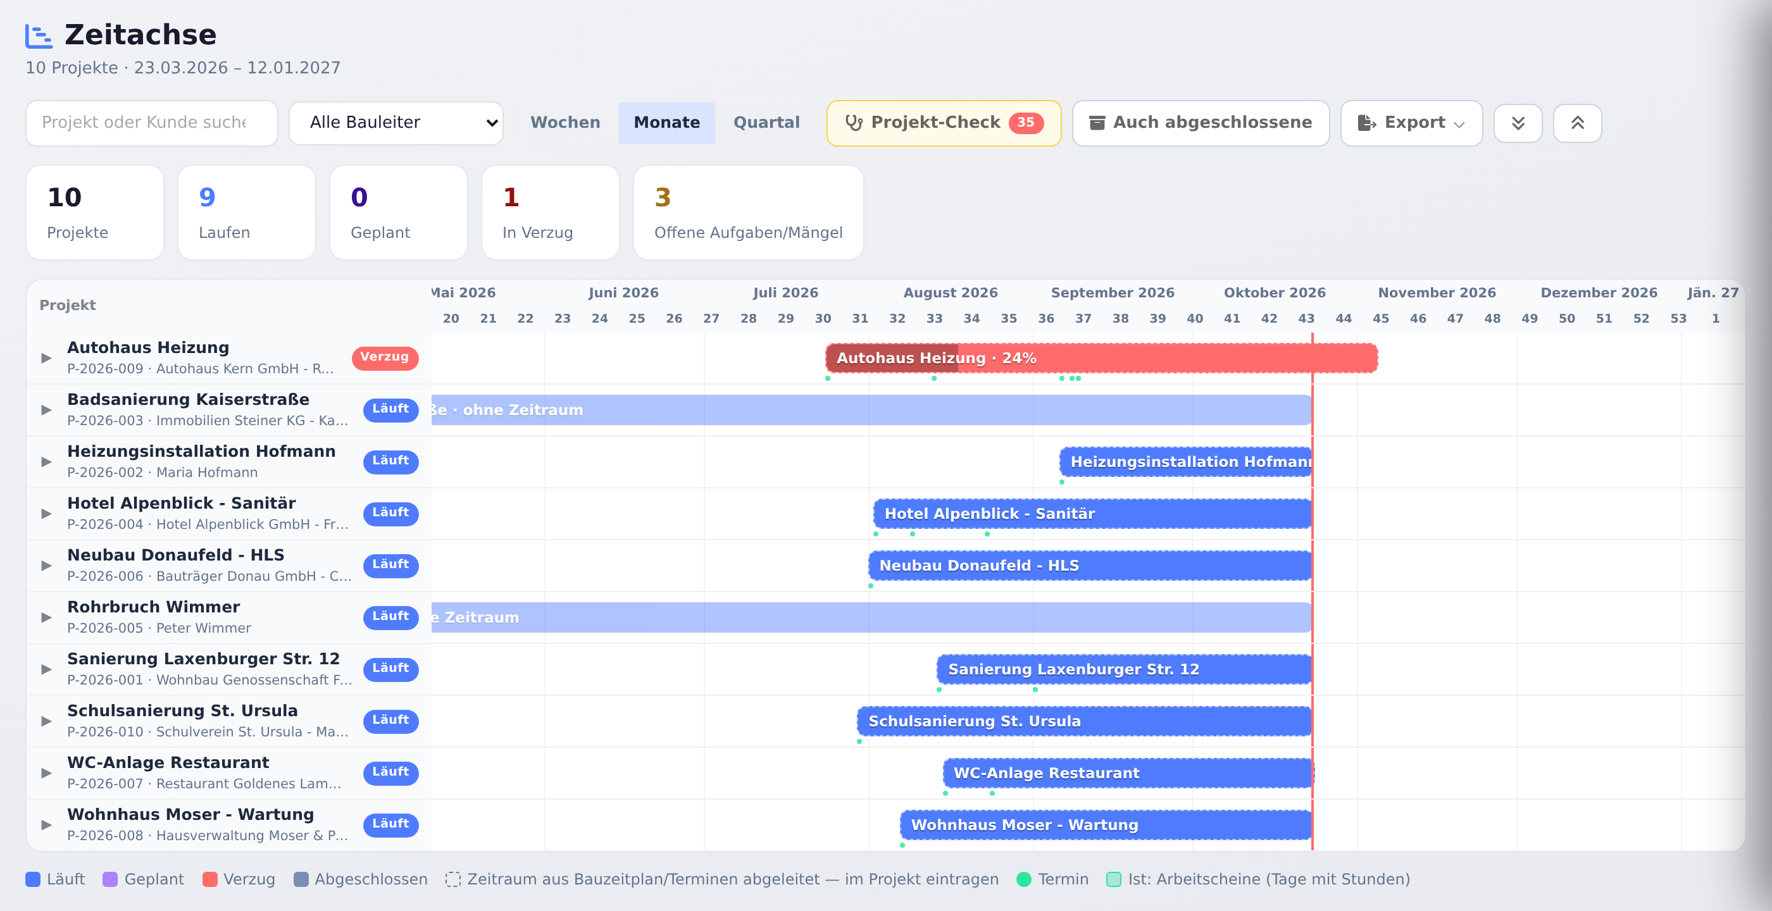Click the Zeitachse timeline icon in header
Viewport: 1772px width, 911px height.
pyautogui.click(x=39, y=36)
